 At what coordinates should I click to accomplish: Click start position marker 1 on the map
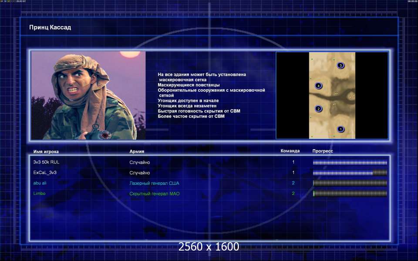pos(340,129)
